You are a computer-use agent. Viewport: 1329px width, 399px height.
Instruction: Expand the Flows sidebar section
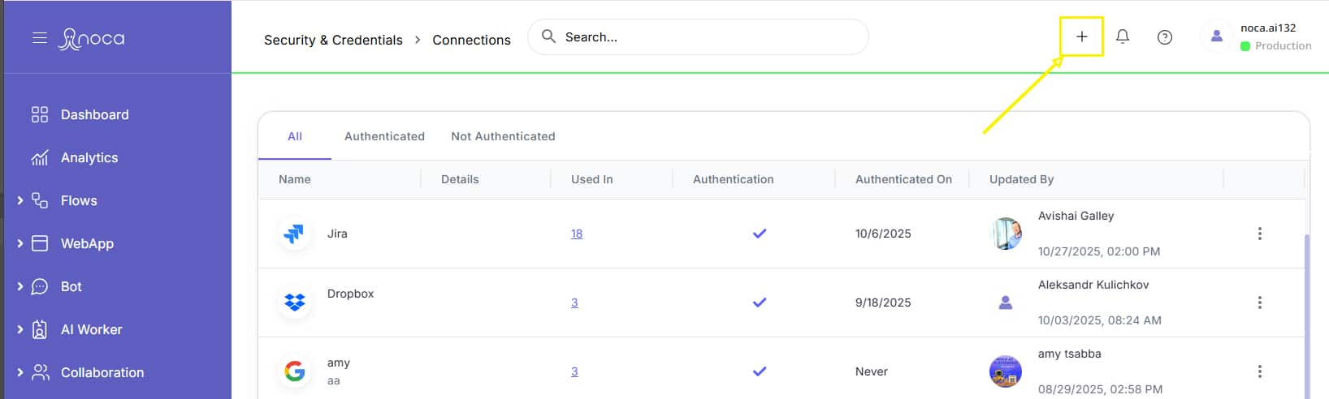(x=20, y=200)
